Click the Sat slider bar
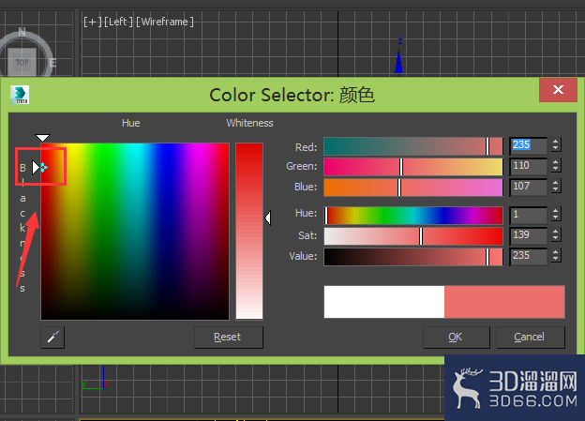585x421 pixels. point(413,236)
